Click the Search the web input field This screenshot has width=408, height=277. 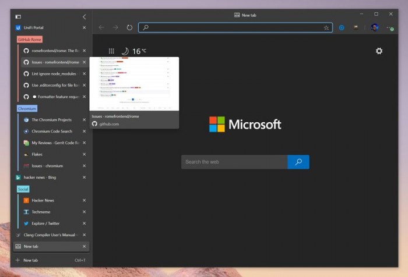[x=234, y=162]
